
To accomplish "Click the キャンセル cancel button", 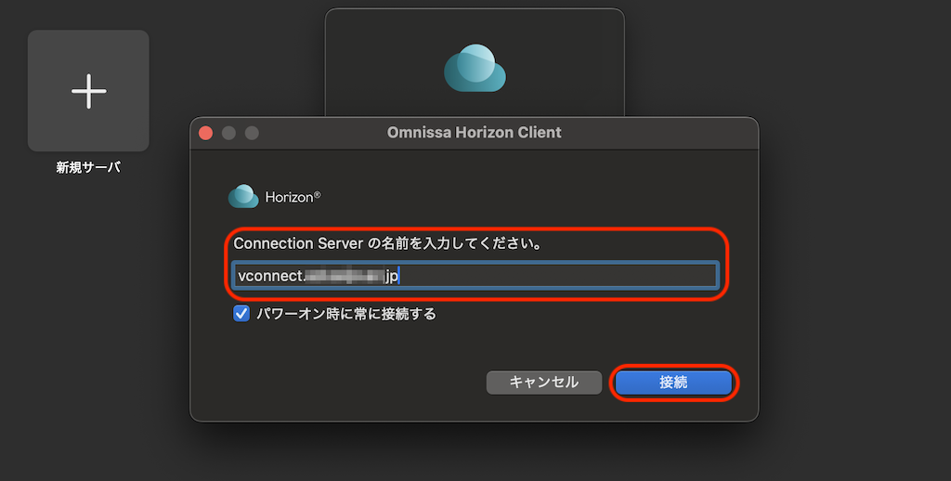I will (544, 383).
